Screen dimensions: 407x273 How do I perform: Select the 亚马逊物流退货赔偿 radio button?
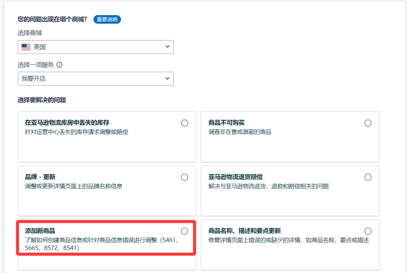[x=368, y=177]
